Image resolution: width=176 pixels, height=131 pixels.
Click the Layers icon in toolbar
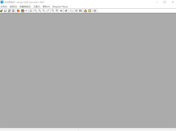pyautogui.click(x=72, y=11)
